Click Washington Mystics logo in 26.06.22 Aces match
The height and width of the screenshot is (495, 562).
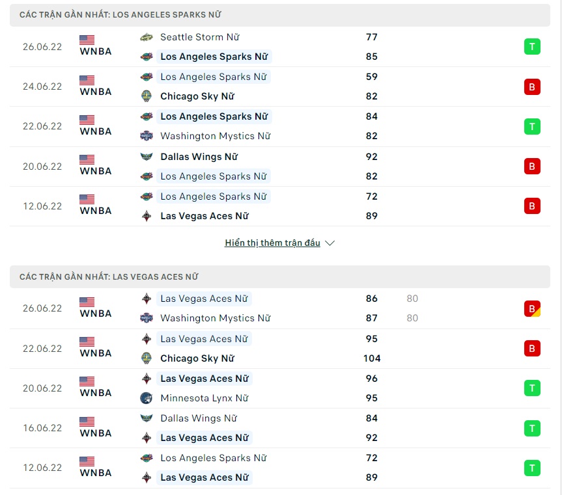pos(147,318)
